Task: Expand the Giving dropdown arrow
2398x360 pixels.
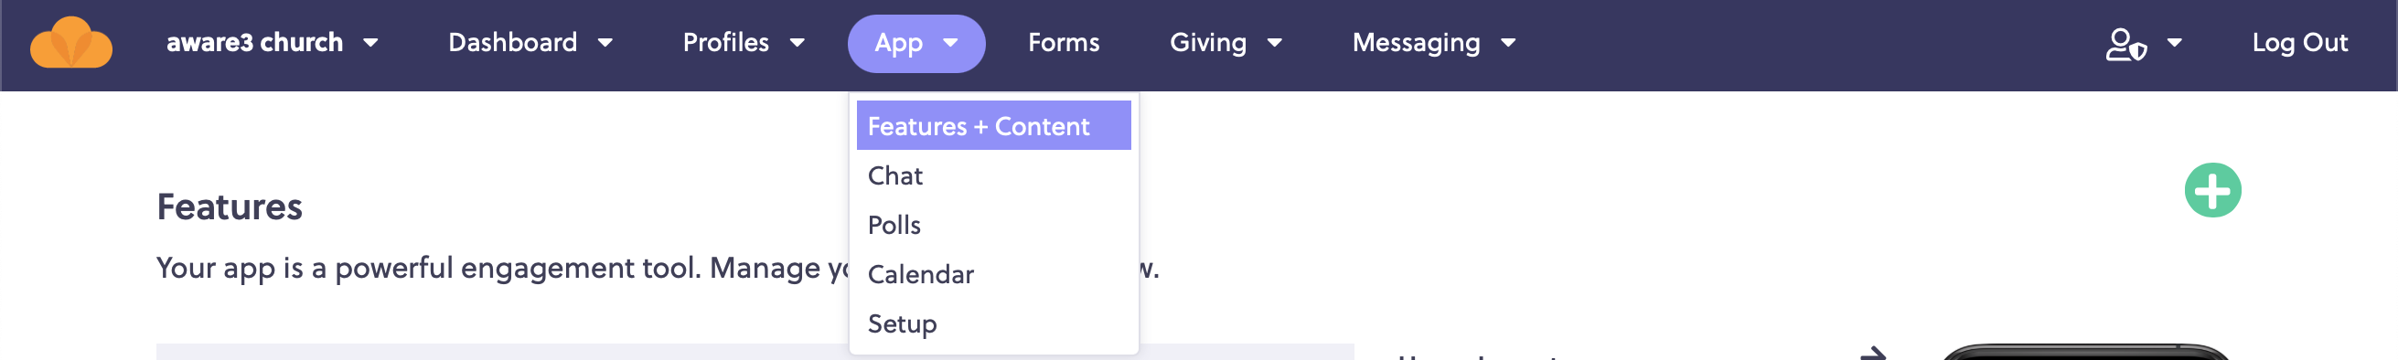Action: [1274, 43]
